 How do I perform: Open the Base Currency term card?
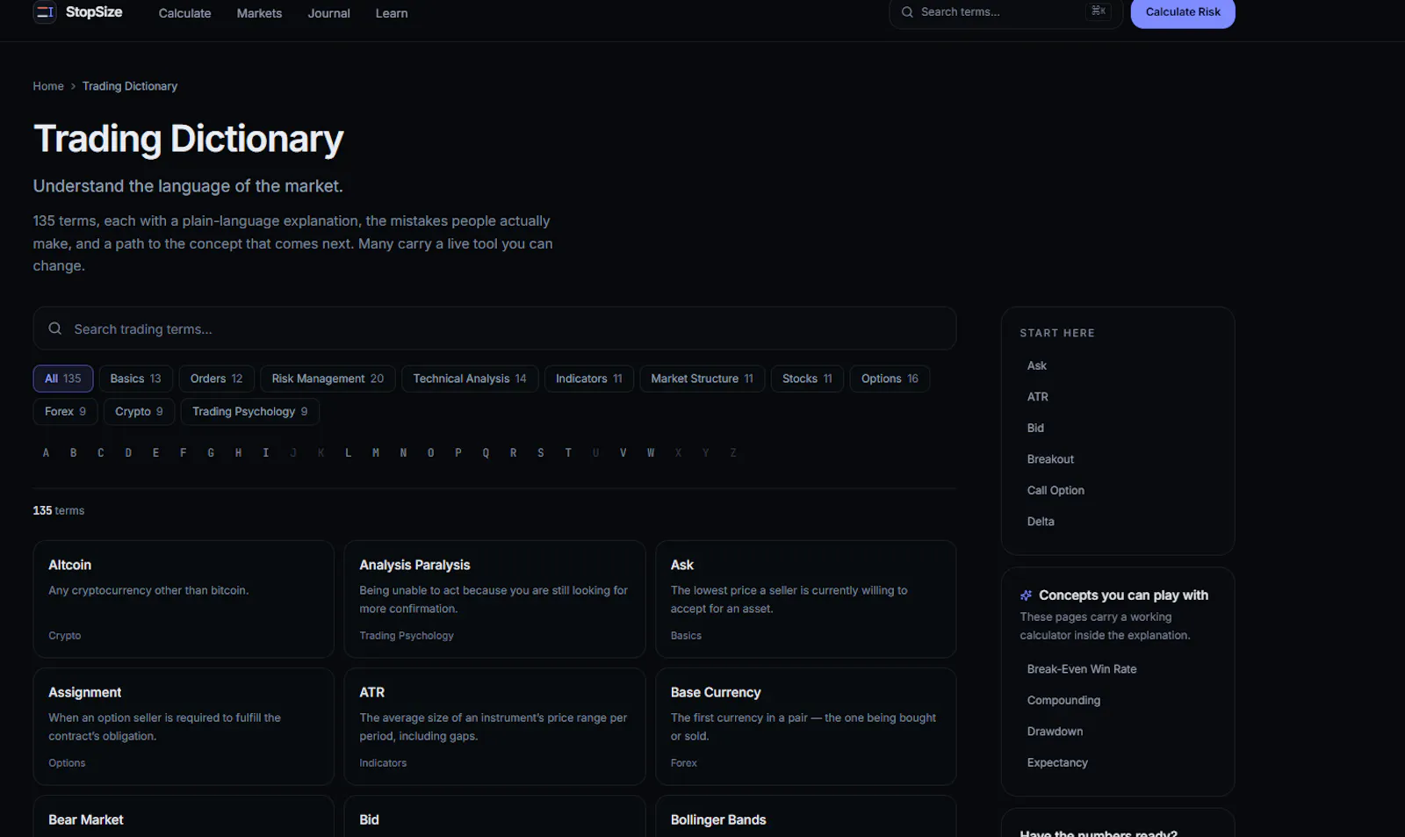805,726
